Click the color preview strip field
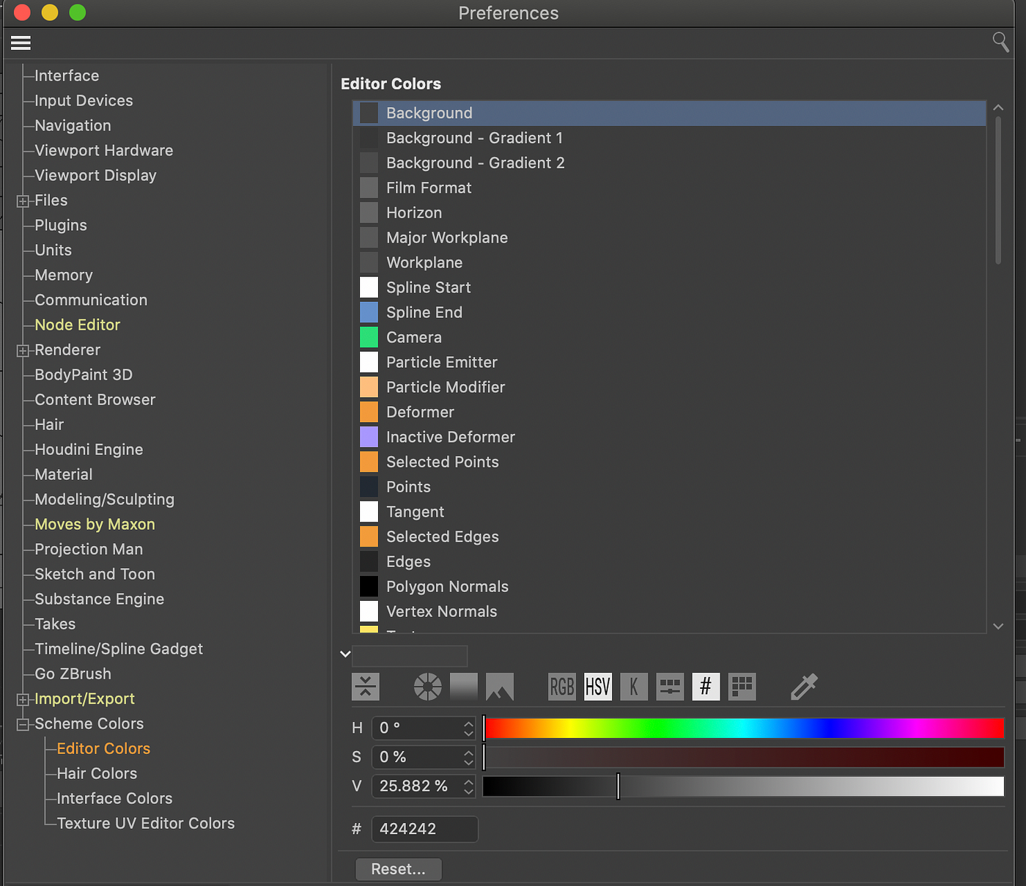Screen dimensions: 1026x886 [410, 655]
